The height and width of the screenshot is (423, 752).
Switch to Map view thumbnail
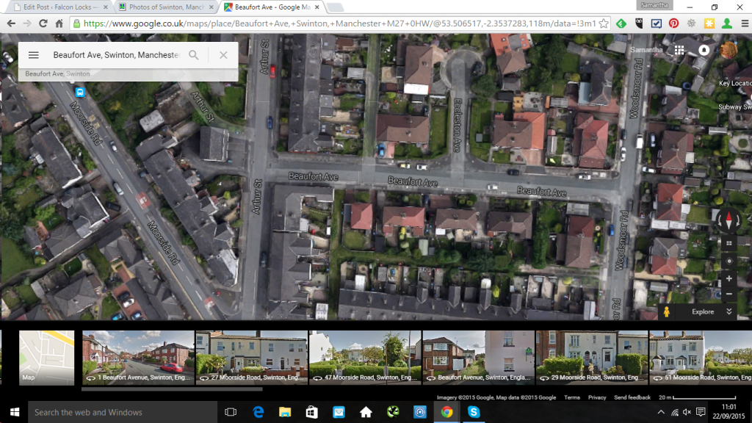coord(46,358)
